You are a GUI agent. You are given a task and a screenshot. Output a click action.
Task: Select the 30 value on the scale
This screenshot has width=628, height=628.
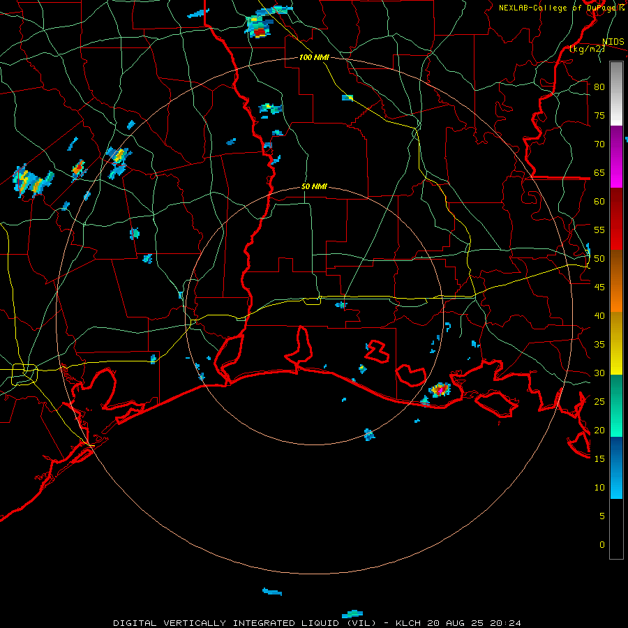599,373
